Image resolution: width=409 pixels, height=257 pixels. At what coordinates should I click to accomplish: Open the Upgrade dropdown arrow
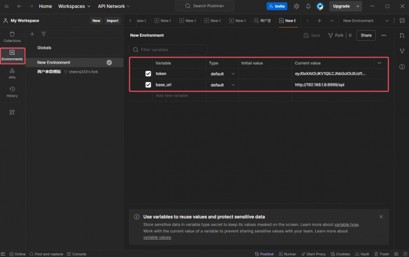(x=358, y=6)
